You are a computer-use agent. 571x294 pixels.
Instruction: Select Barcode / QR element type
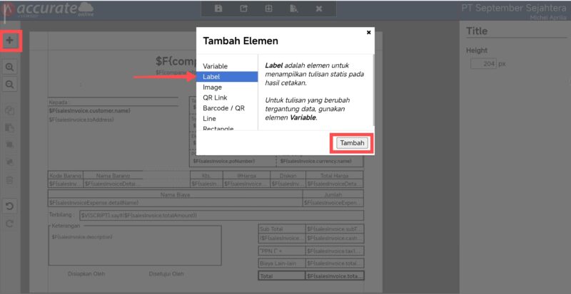(x=223, y=108)
